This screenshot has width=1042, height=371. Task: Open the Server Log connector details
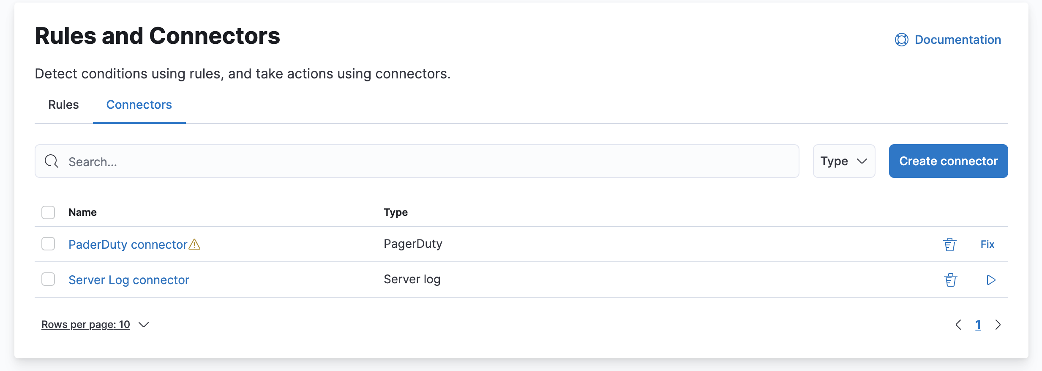point(128,280)
